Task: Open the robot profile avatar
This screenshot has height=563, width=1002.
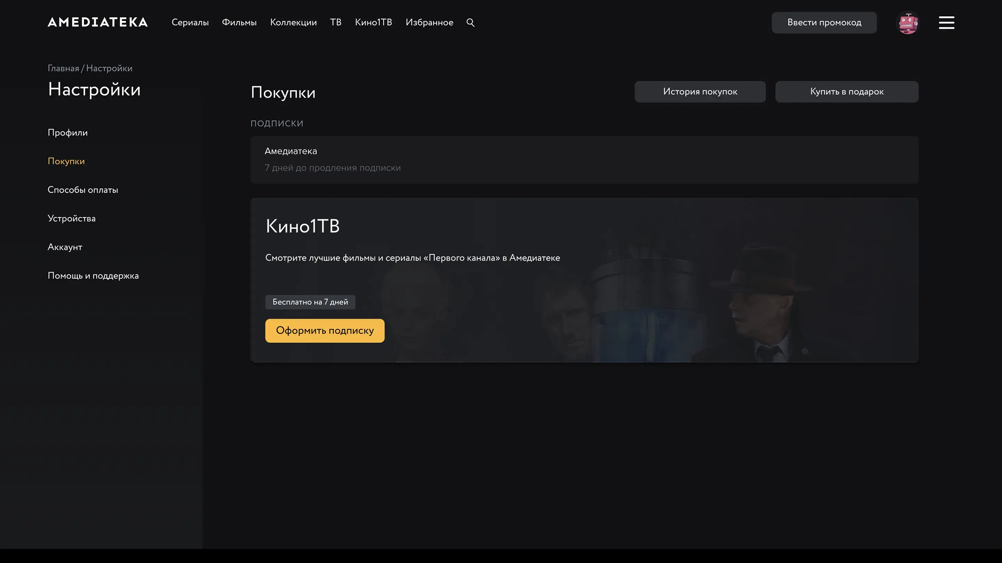Action: pos(908,23)
